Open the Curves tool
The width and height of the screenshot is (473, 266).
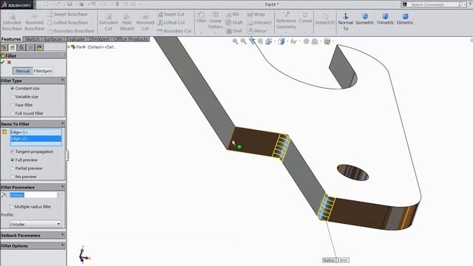(305, 18)
